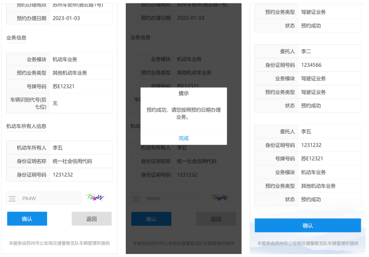Tap the dimmed 返回 button behind the dialog
This screenshot has height=257, width=369.
pos(216,219)
